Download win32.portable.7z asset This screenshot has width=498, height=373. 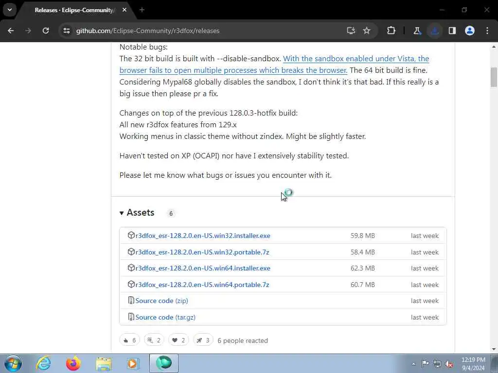tap(202, 252)
